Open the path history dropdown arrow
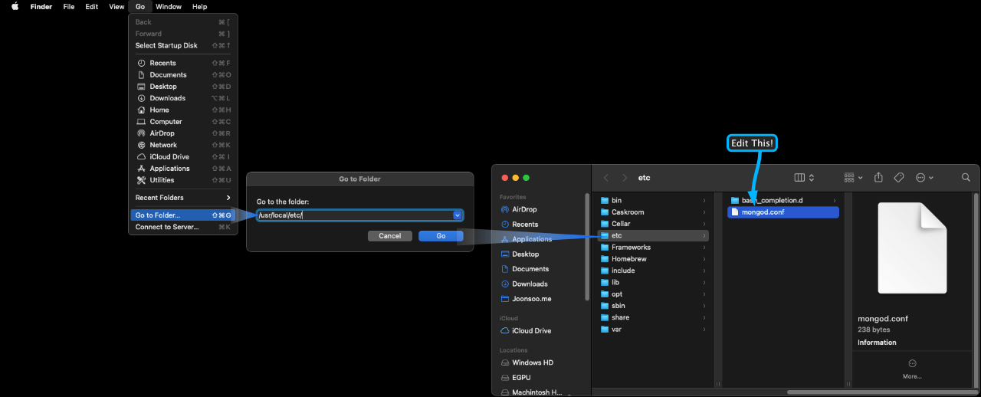Viewport: 981px width, 397px height. pyautogui.click(x=458, y=215)
